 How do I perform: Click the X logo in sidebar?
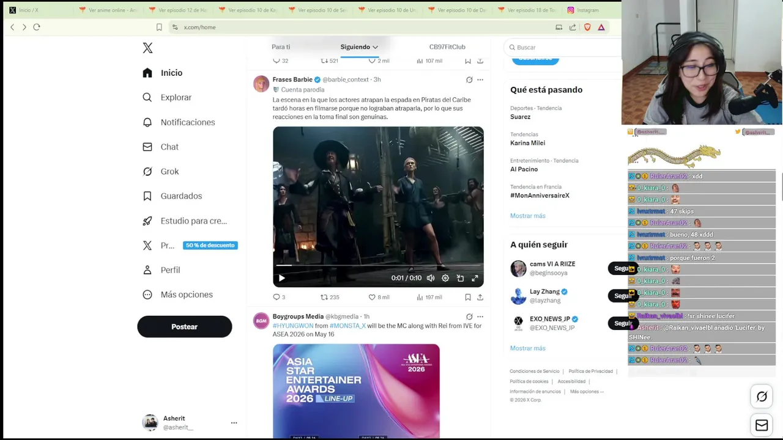click(147, 48)
